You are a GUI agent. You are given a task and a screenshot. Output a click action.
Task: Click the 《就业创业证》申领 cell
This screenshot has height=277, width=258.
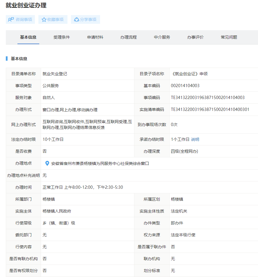pyautogui.click(x=189, y=74)
